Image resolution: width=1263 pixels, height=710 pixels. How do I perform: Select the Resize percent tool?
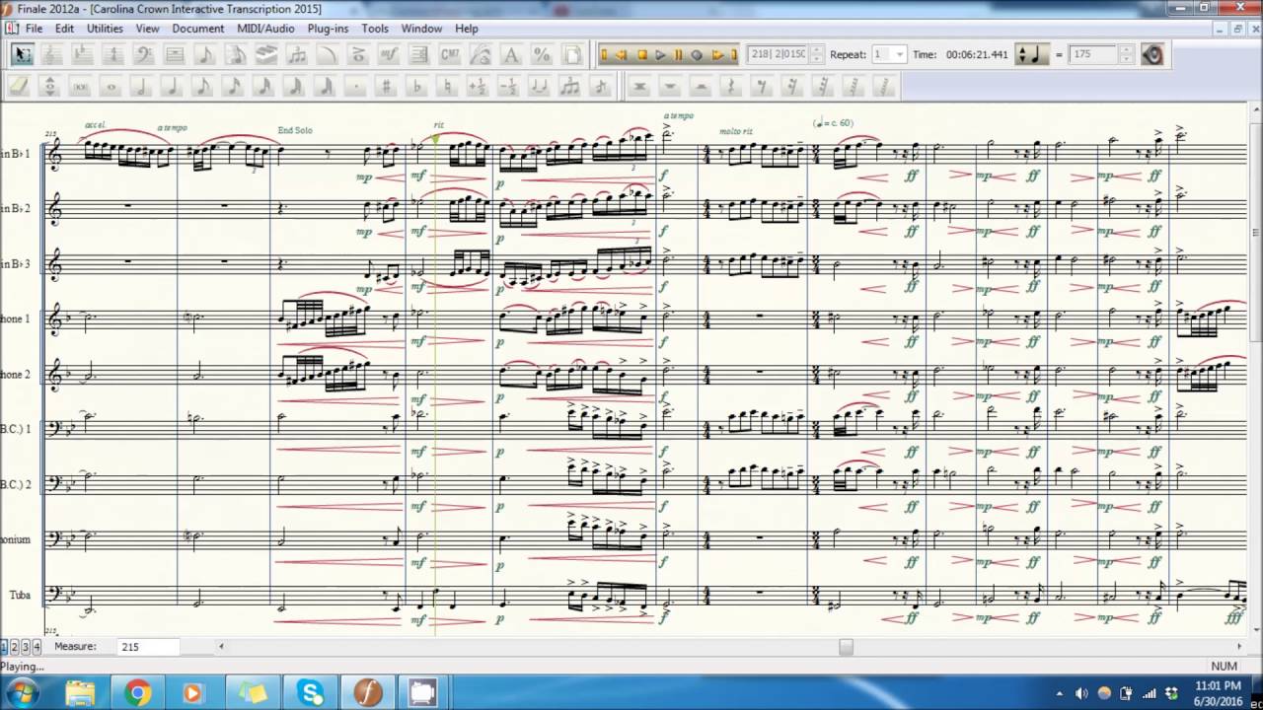point(542,55)
